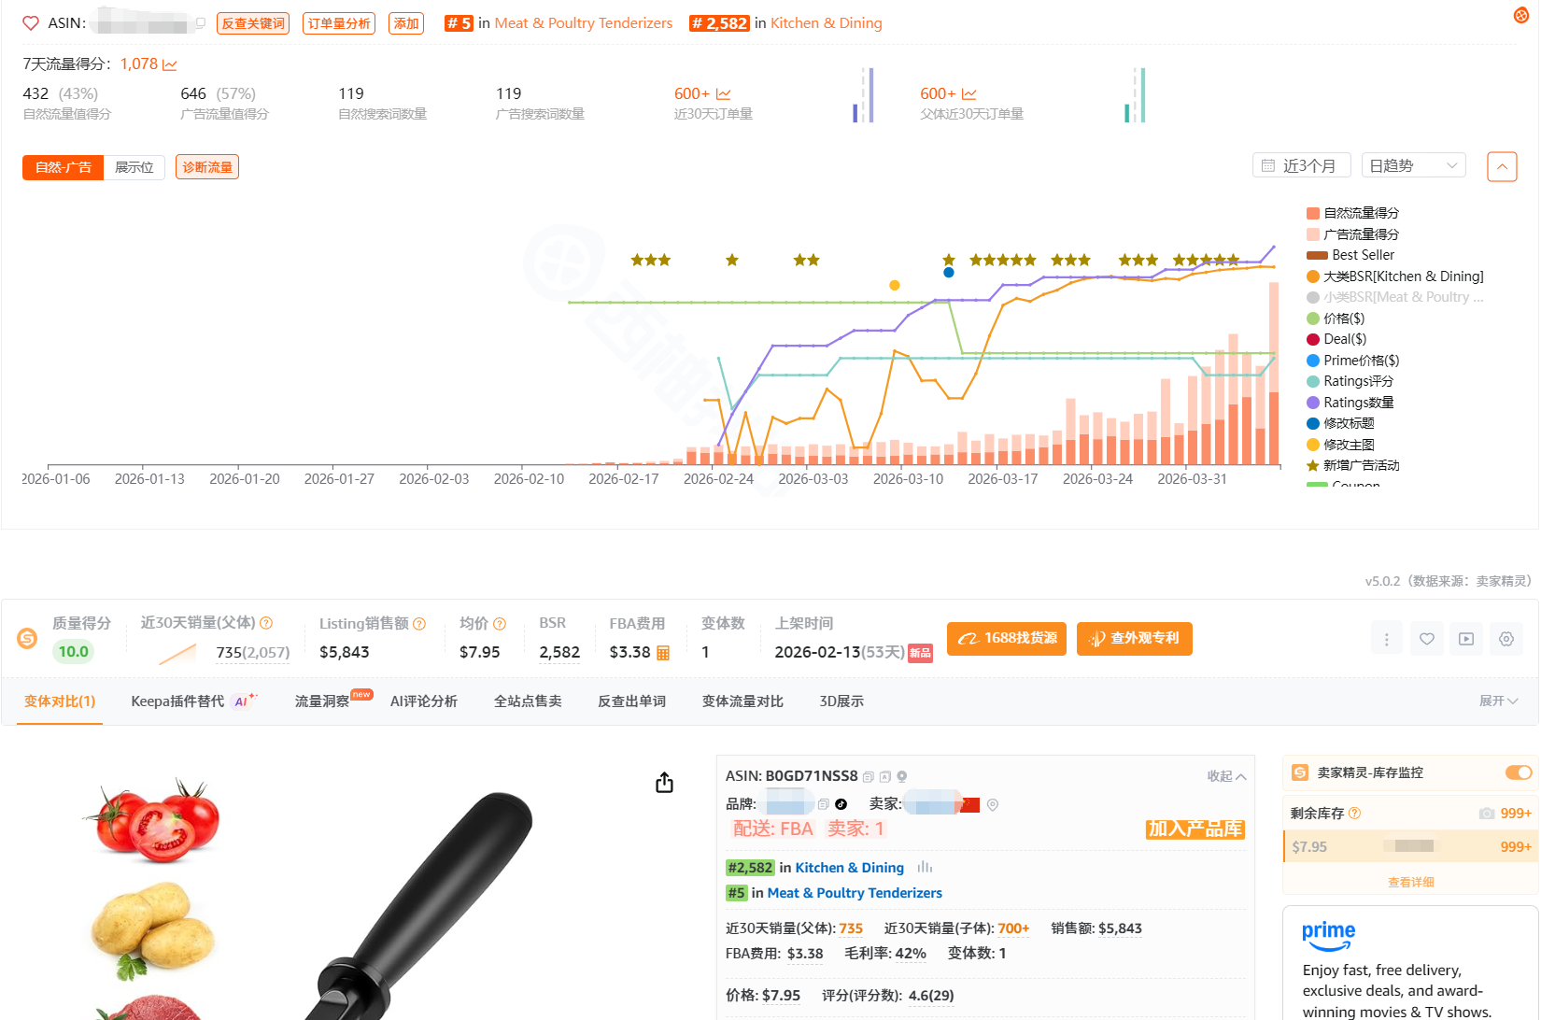Click the video play icon in summary bar

point(1466,639)
